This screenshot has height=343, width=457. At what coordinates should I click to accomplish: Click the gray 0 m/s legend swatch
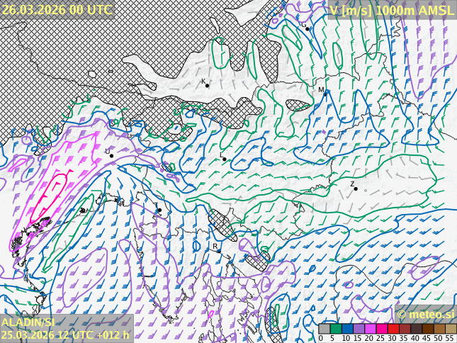pos(325,329)
